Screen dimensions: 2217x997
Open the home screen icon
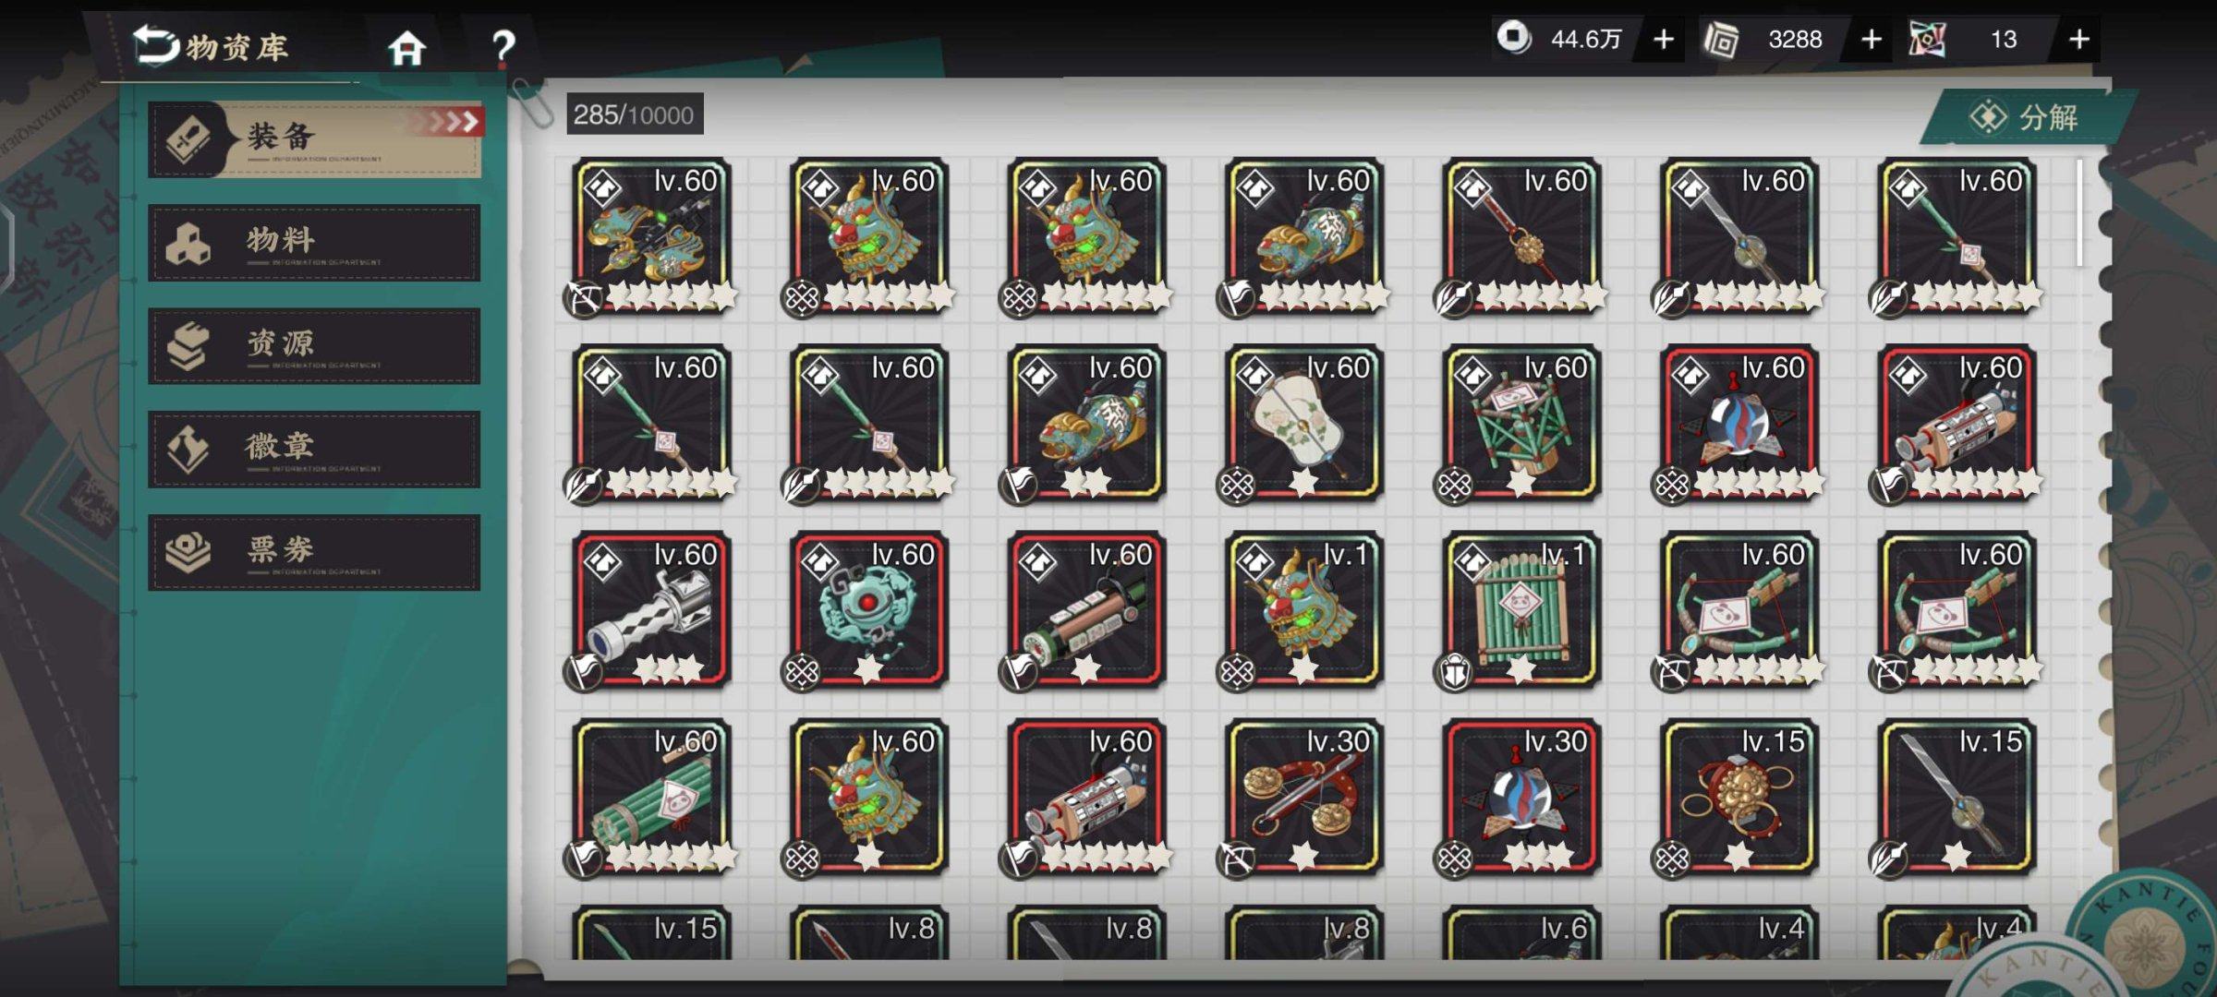406,48
